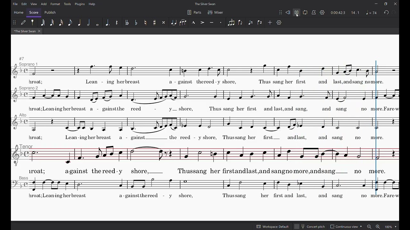This screenshot has width=410, height=230.
Task: Zoom in the score
Action: coord(378,227)
